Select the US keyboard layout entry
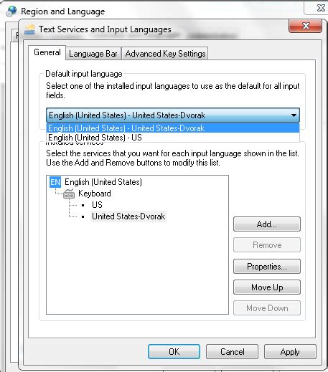 pos(97,205)
